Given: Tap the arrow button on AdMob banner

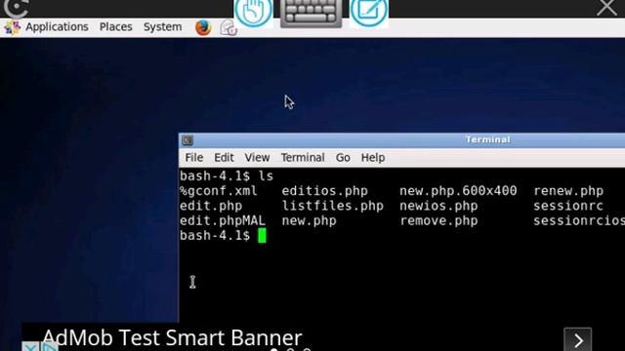Looking at the screenshot, I should tap(577, 339).
